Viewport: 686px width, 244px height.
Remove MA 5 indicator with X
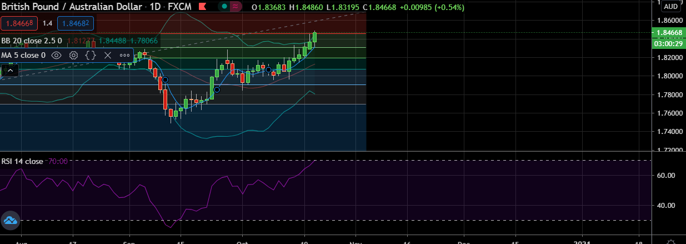coord(108,56)
